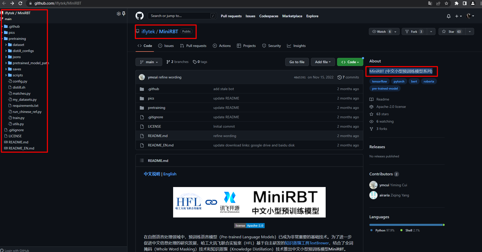Open the pics folder in file list
Screen dimensions: 482x252
click(151, 98)
